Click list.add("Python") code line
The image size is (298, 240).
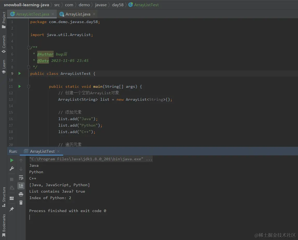pyautogui.click(x=80, y=125)
